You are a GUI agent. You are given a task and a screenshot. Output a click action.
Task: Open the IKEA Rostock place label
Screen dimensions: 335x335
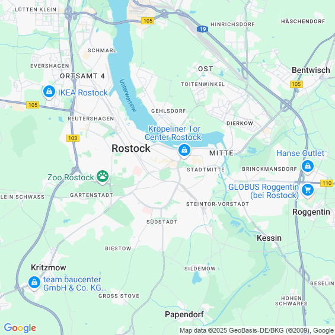(x=83, y=92)
